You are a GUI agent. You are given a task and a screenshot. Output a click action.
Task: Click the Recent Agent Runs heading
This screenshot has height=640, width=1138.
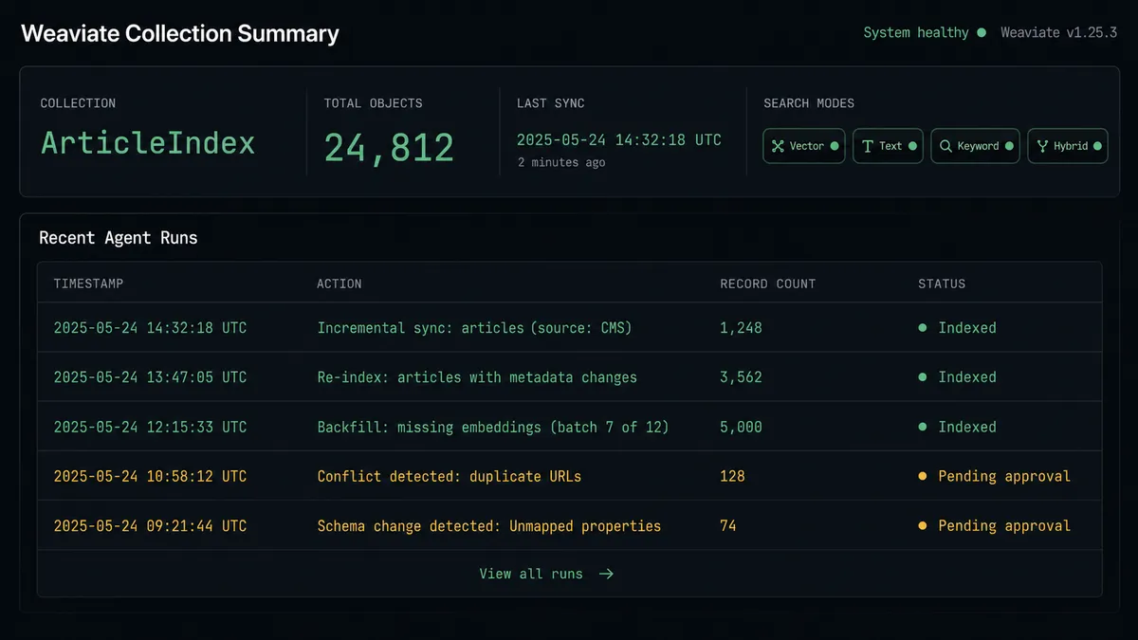119,238
